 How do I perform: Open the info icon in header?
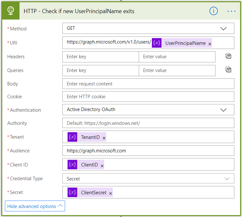click(x=214, y=11)
